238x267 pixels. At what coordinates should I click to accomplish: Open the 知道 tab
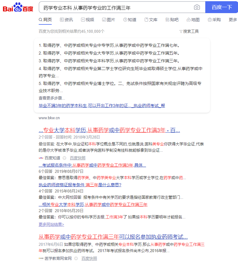pos(130,20)
